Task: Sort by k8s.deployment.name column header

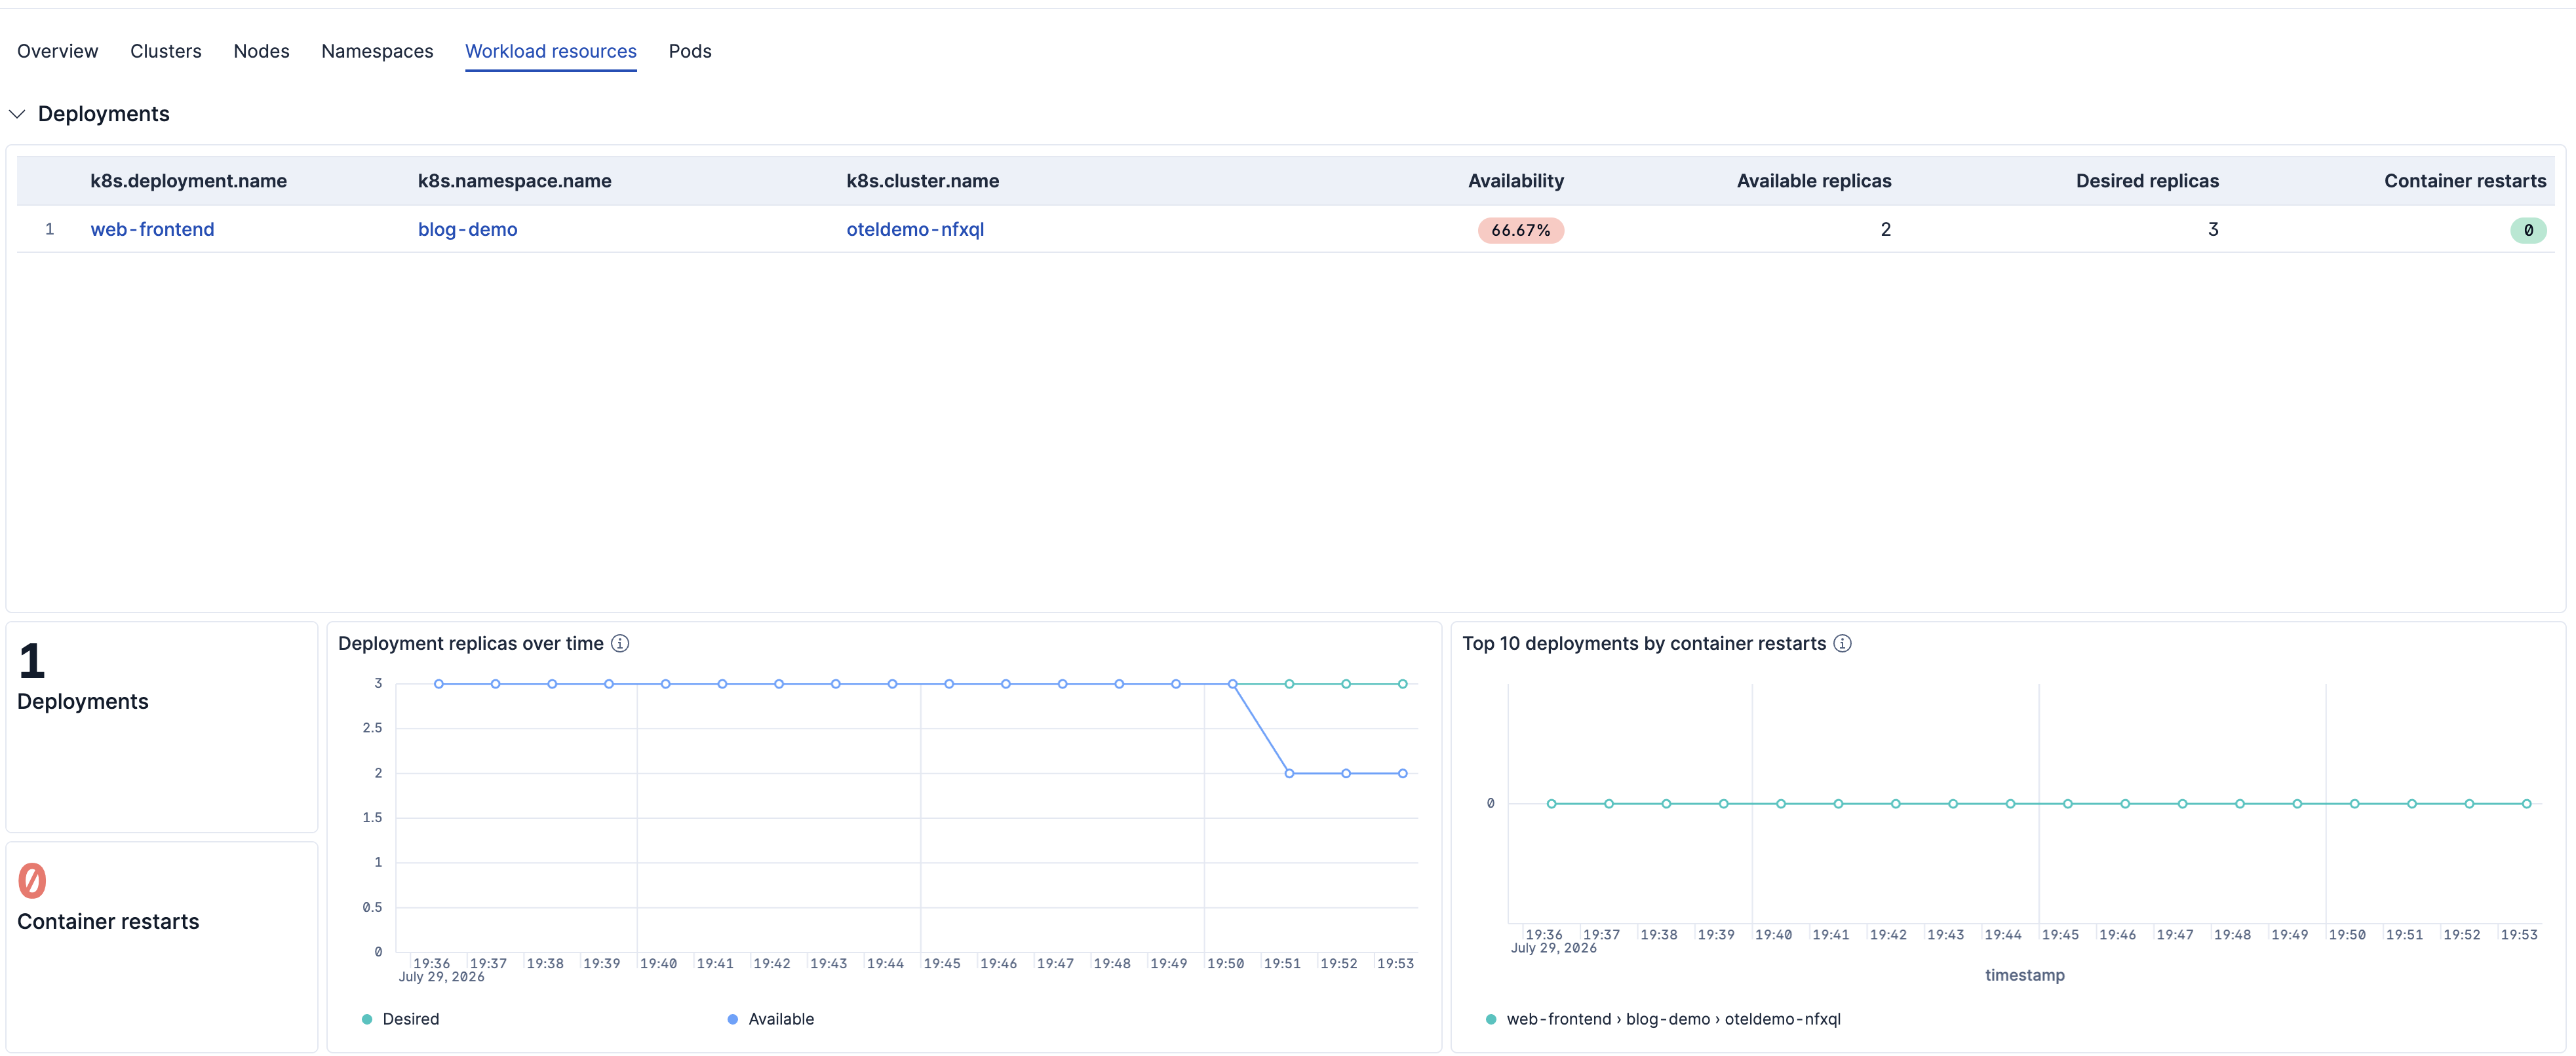Action: point(188,181)
